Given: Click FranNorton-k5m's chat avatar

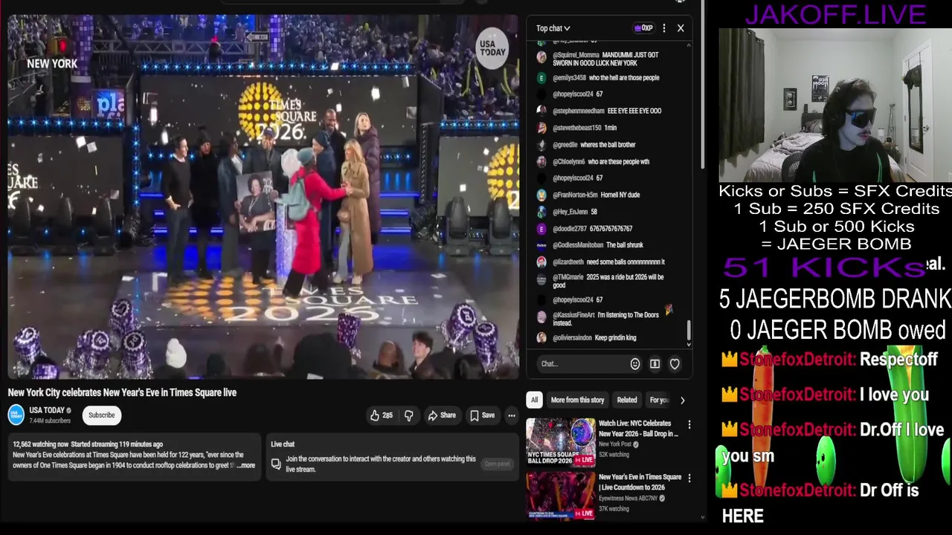Looking at the screenshot, I should pyautogui.click(x=541, y=195).
